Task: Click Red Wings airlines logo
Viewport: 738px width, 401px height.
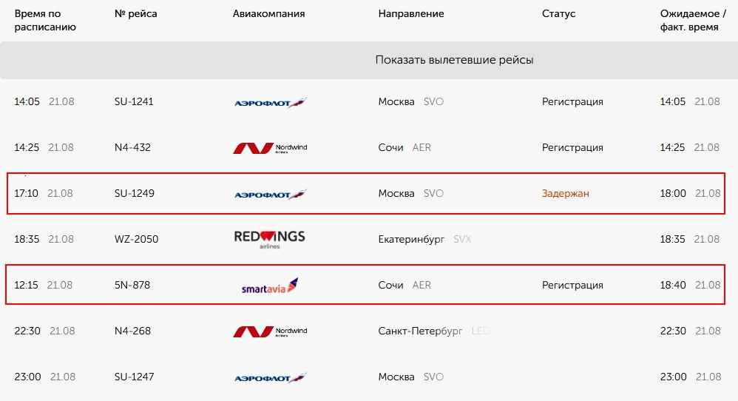Action: [x=270, y=239]
